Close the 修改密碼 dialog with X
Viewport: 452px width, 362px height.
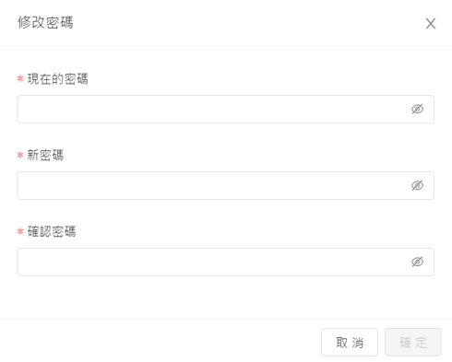(x=431, y=24)
